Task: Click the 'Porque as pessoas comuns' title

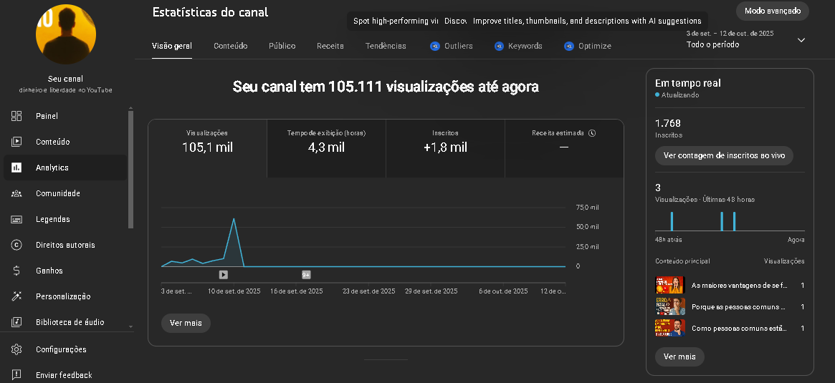Action: (x=739, y=307)
